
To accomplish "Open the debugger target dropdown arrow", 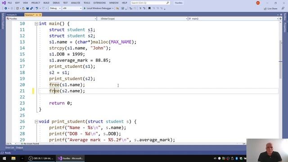I will click(113, 8).
